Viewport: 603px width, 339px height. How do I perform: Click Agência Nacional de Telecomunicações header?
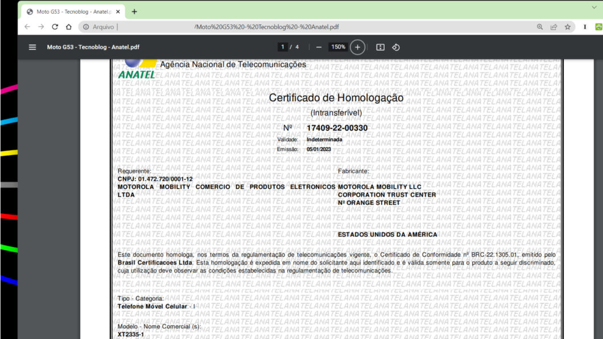(x=233, y=65)
